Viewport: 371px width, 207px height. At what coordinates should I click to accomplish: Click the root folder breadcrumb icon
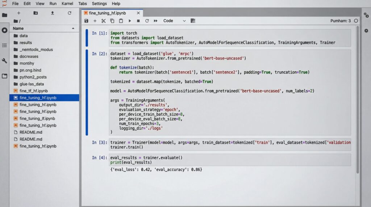click(16, 21)
